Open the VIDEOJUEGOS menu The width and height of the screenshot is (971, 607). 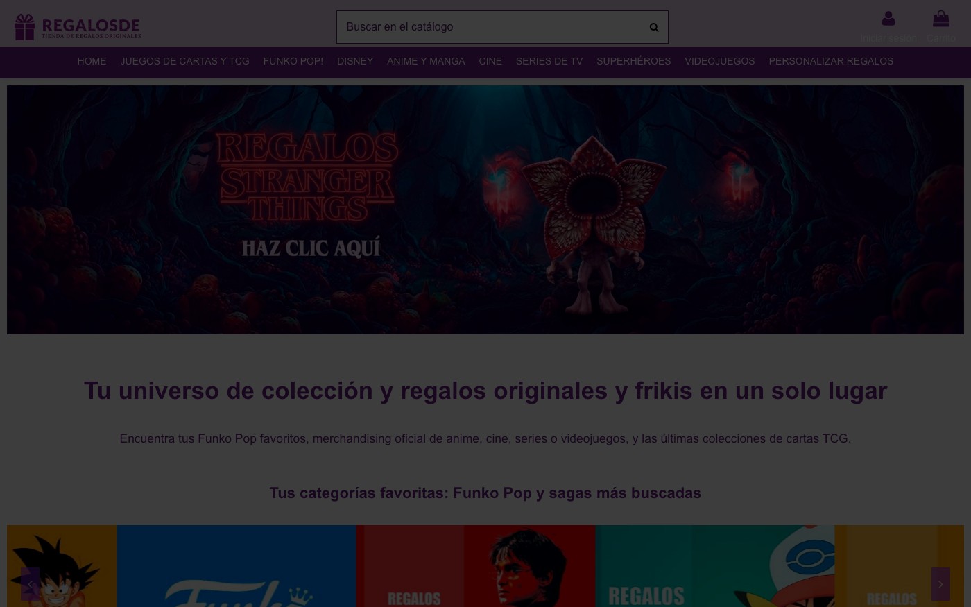[719, 61]
